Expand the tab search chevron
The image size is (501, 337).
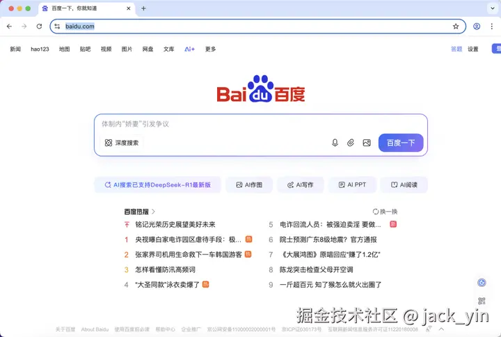pyautogui.click(x=493, y=8)
